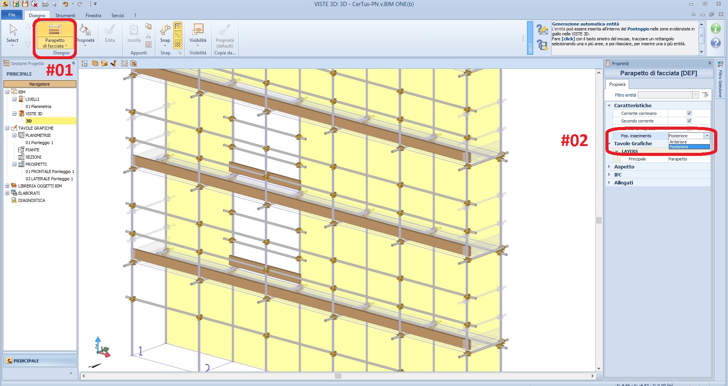This screenshot has height=386, width=728.
Task: Click the Proprietà (default) eyedropper tool
Action: tap(225, 36)
